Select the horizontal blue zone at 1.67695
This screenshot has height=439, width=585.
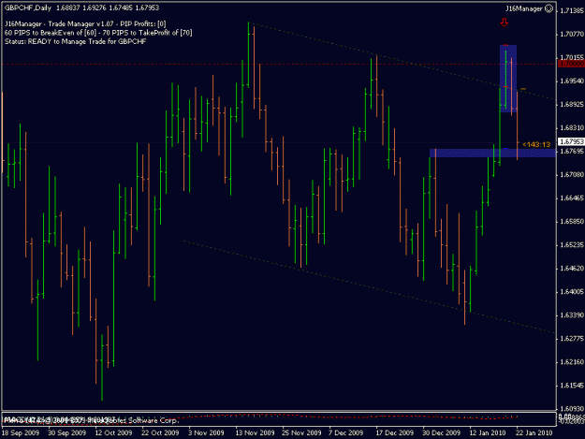click(492, 153)
